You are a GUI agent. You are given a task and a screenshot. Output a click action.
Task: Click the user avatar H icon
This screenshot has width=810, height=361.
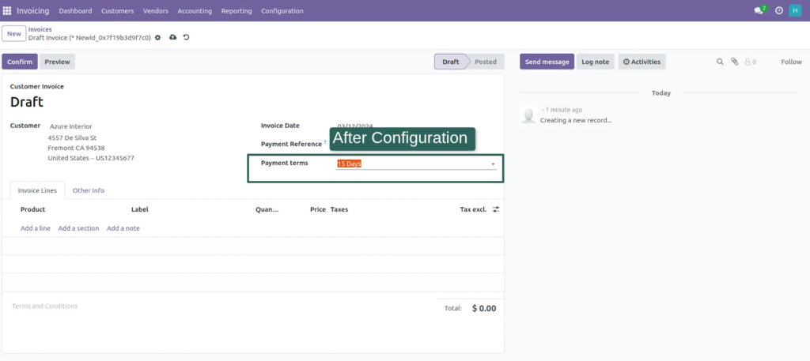(x=795, y=11)
